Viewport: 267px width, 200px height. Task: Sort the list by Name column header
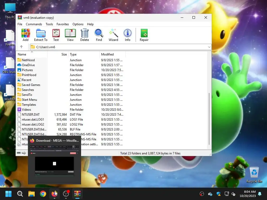(x=32, y=54)
